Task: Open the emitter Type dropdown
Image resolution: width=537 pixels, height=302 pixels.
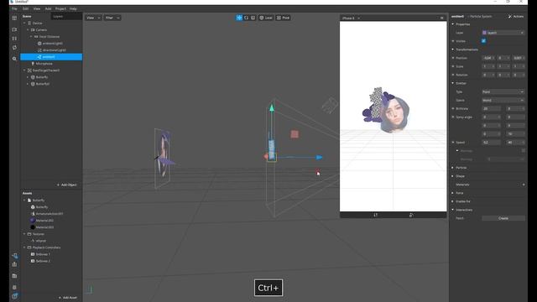Action: point(503,92)
